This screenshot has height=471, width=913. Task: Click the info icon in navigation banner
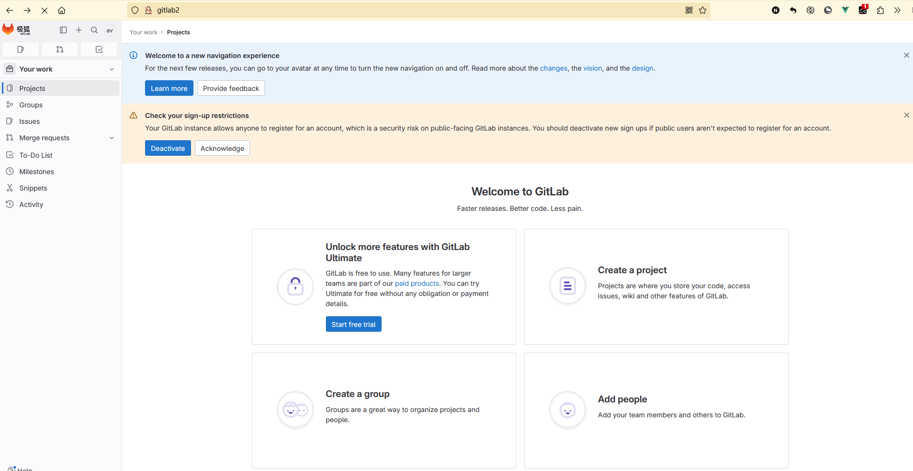coord(133,55)
